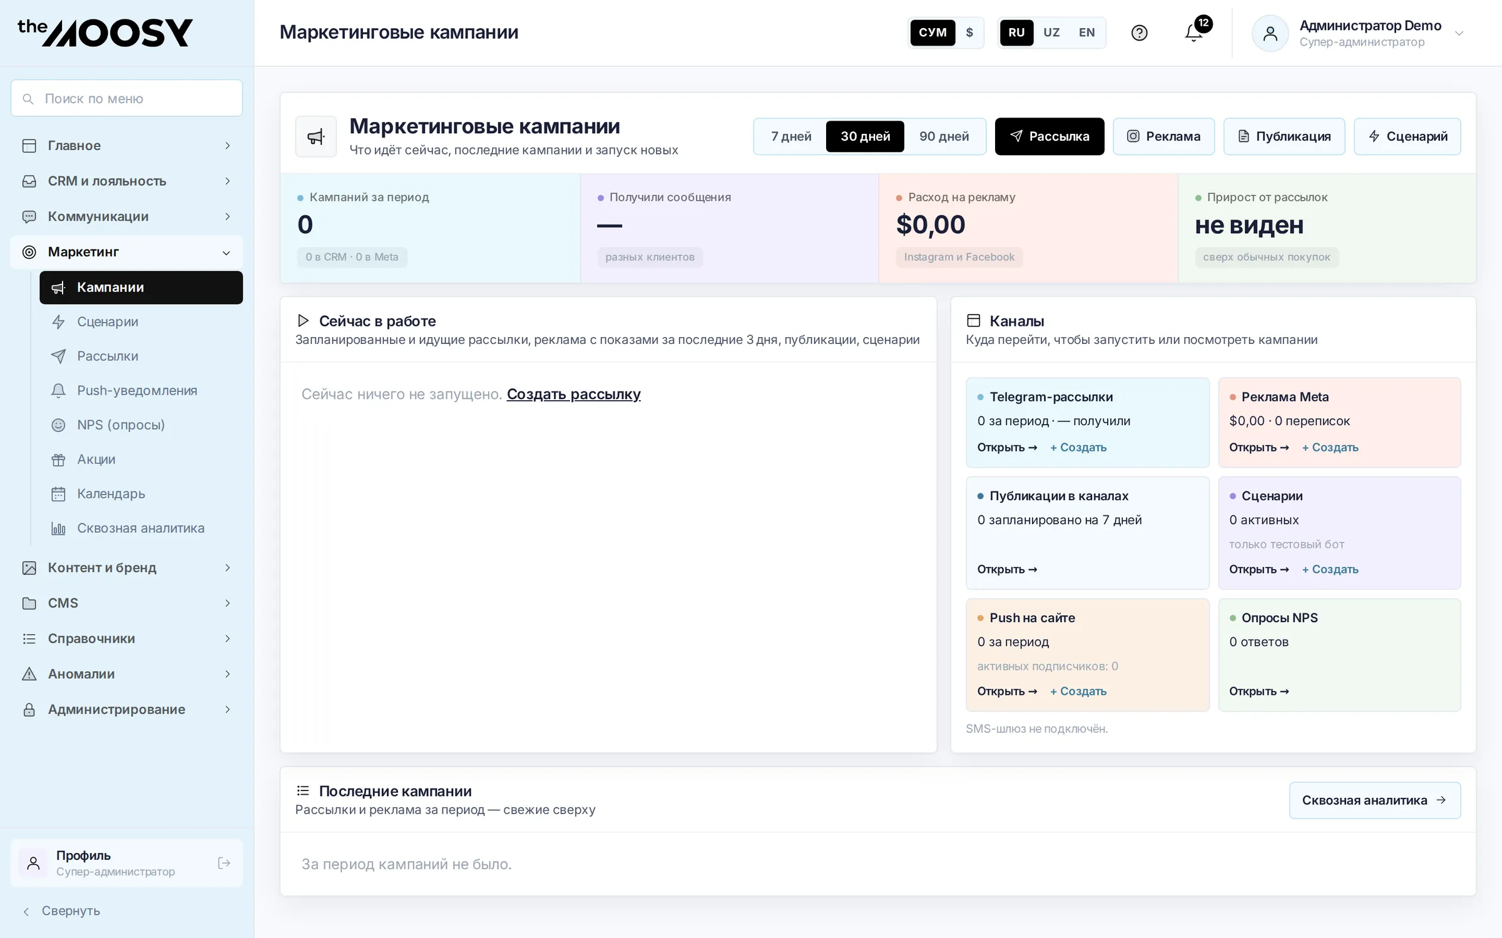The height and width of the screenshot is (938, 1502).
Task: Open the administrator account dropdown chevron
Action: 1459,33
